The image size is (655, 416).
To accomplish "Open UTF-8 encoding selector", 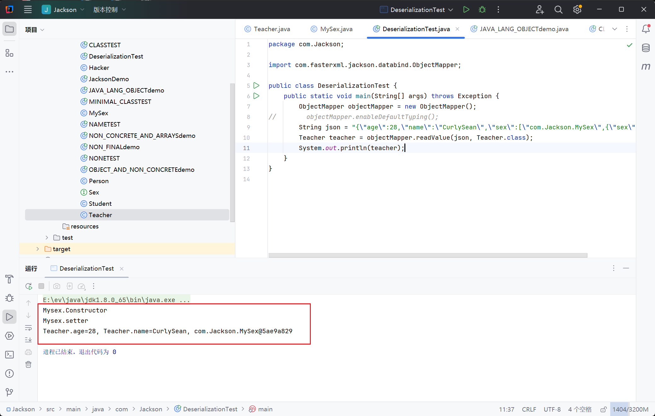I will (552, 409).
